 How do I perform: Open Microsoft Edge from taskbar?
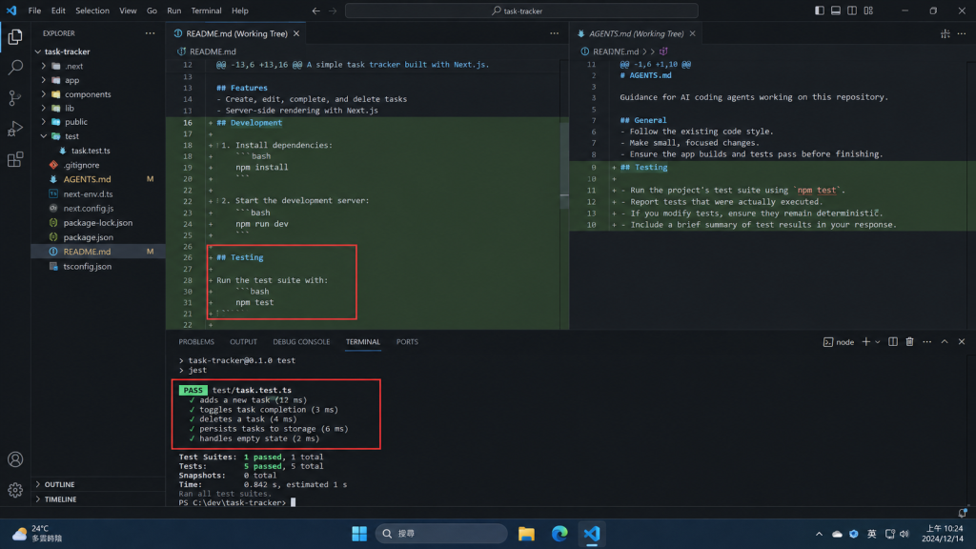(559, 534)
